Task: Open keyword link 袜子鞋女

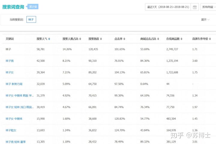Action: coord(11,130)
